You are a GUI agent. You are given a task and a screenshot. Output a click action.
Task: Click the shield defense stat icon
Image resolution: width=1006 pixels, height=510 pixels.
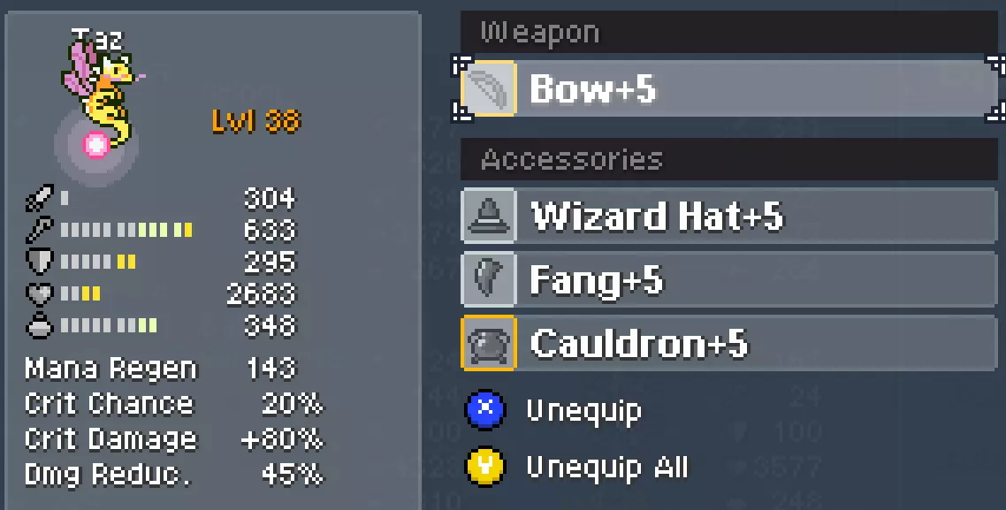39,262
